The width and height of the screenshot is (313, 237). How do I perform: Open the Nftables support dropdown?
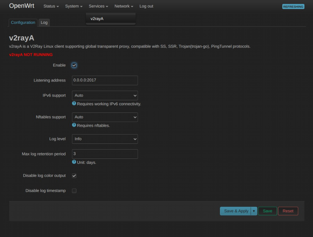[x=105, y=117]
